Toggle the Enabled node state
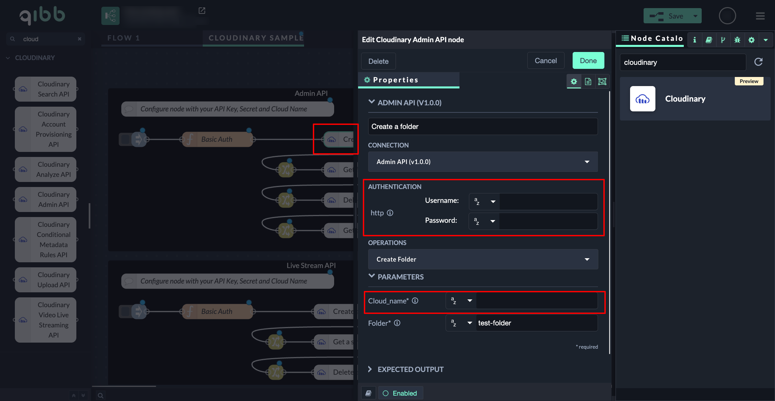Screen dimensions: 775x401 pos(400,393)
